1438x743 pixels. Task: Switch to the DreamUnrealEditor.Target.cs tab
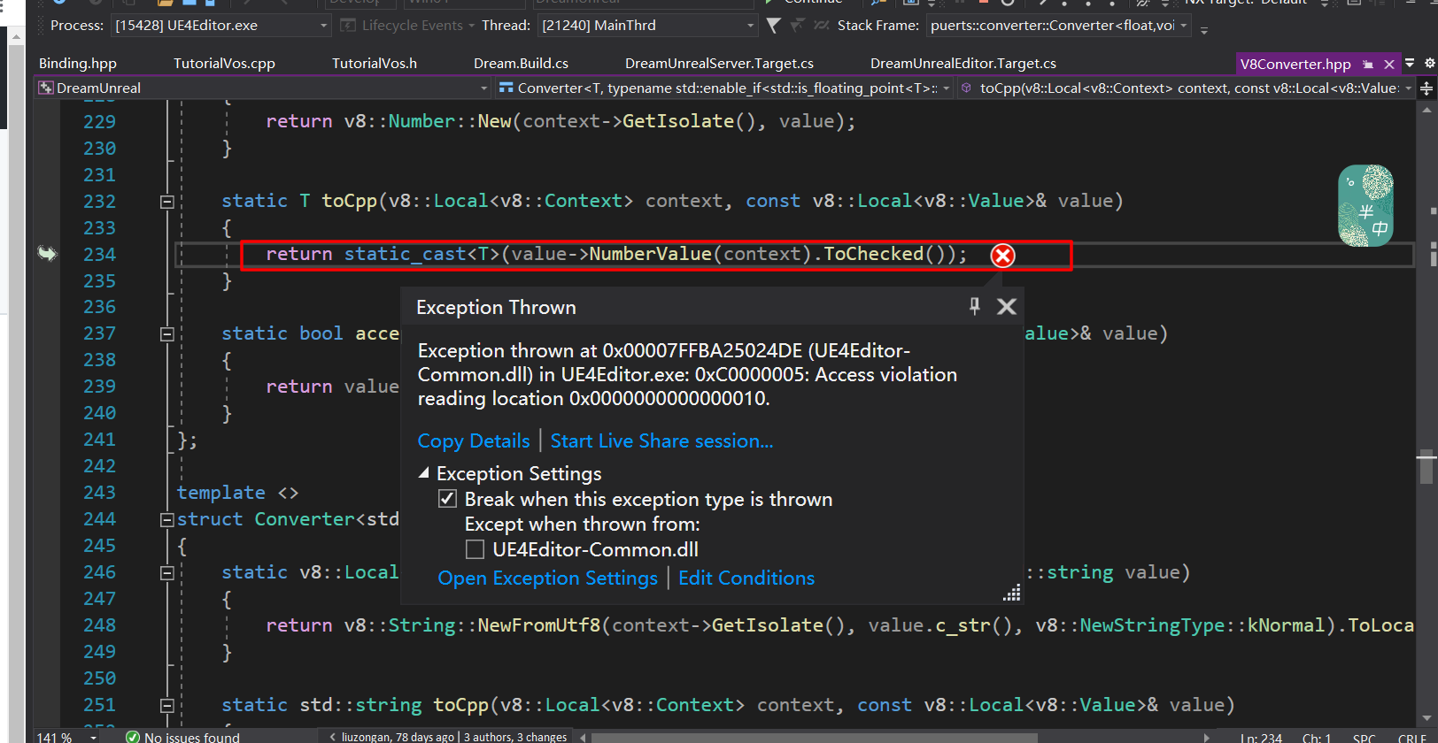point(963,64)
